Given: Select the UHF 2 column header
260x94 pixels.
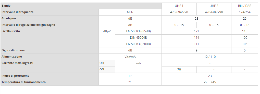Looking at the screenshot, I should 214,6.
